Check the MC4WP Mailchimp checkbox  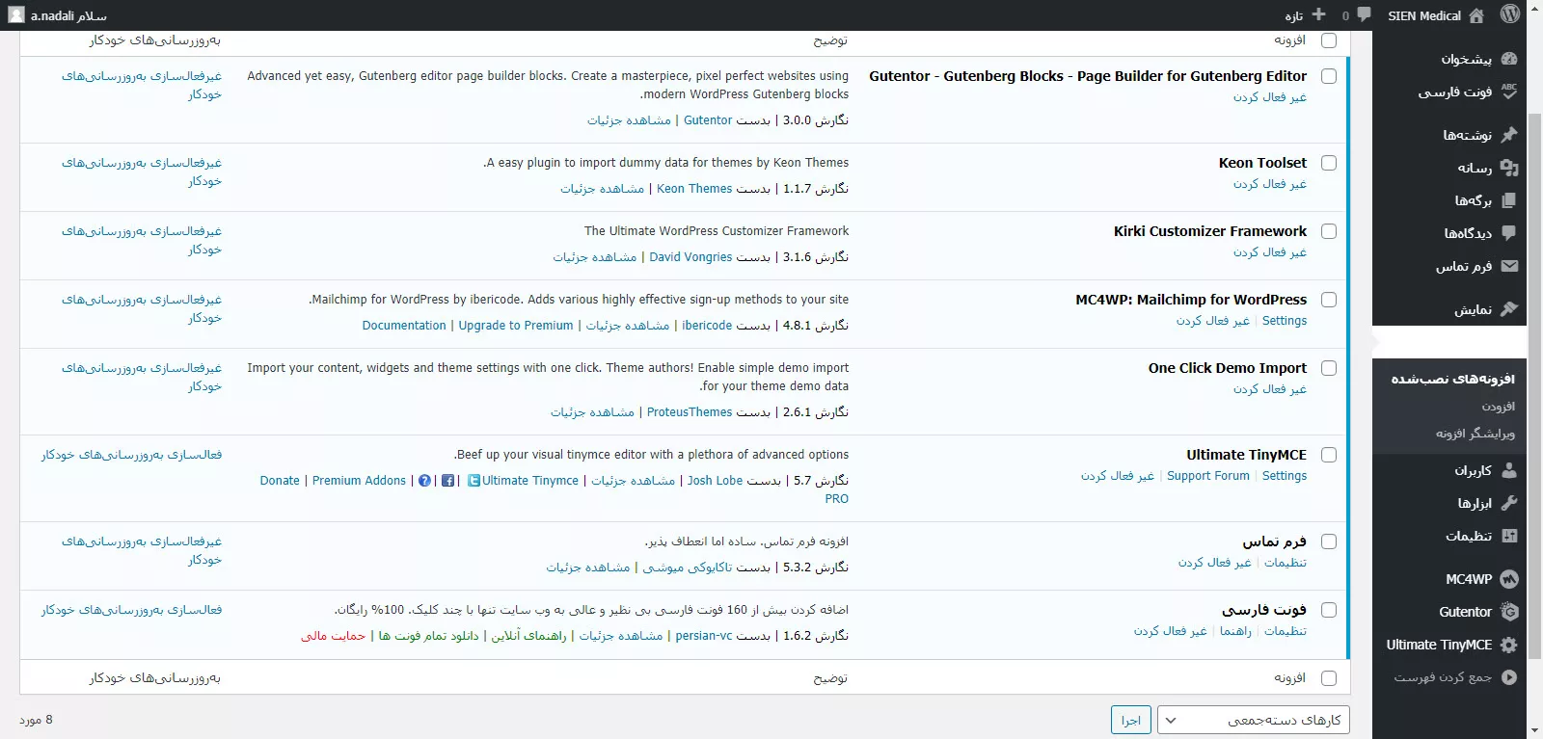tap(1329, 300)
